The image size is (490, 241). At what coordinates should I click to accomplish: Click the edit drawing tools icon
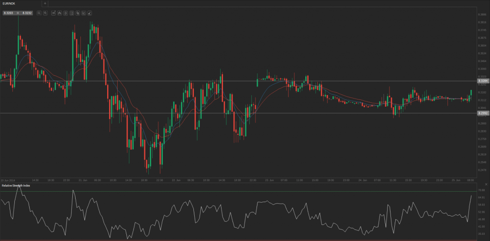pyautogui.click(x=83, y=13)
